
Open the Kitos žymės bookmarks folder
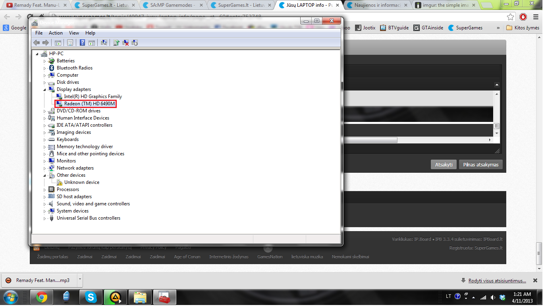[523, 28]
